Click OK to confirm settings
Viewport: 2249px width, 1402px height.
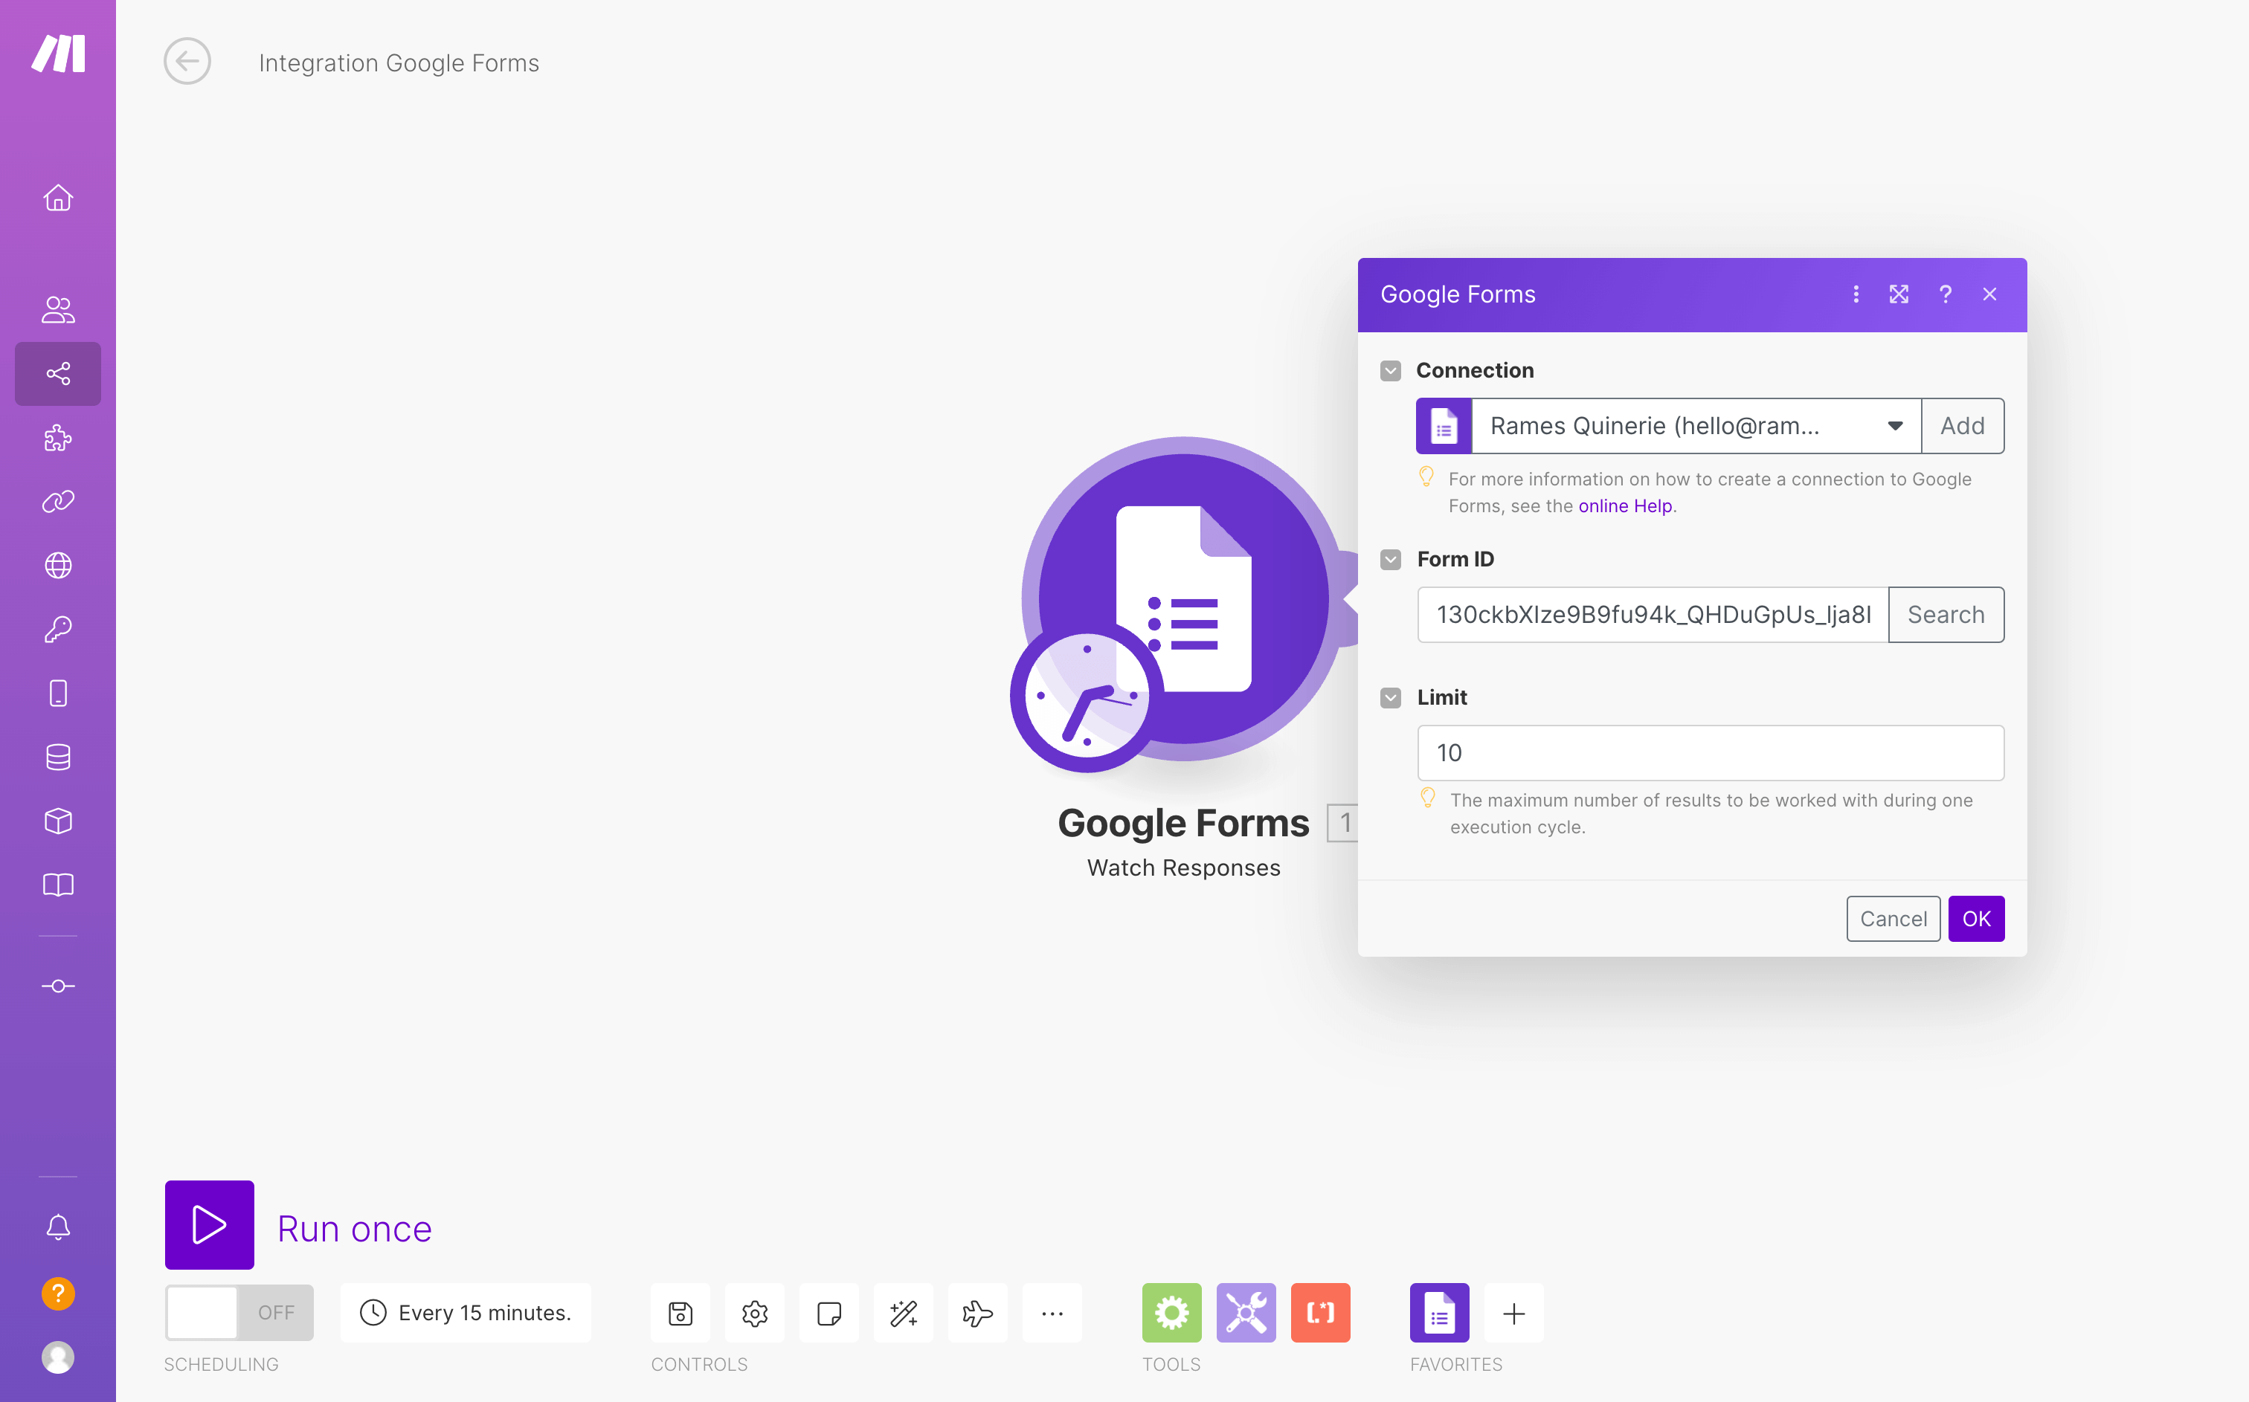pyautogui.click(x=1976, y=917)
